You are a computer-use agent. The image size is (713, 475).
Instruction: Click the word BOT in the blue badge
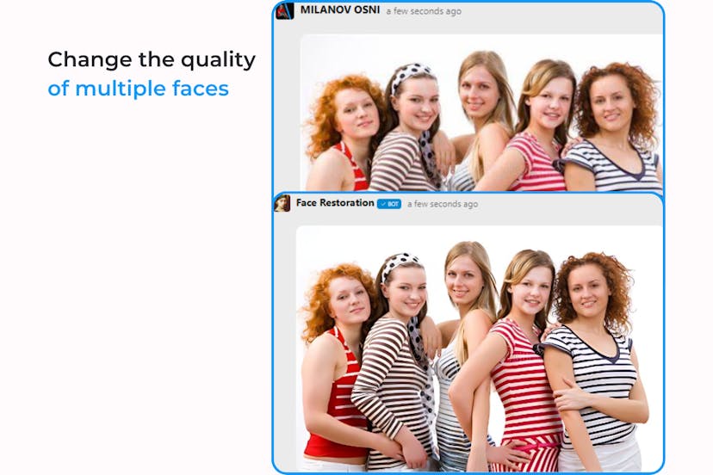click(x=394, y=204)
